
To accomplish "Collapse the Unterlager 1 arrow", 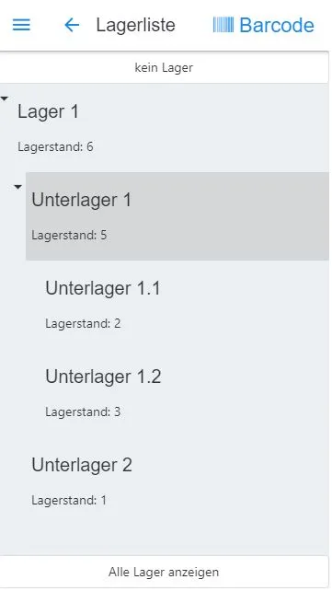I will [x=17, y=187].
